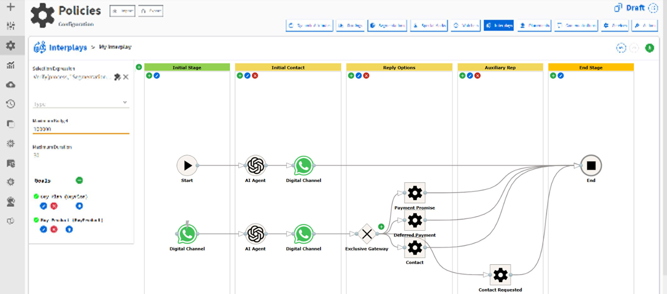Open the Type dropdown in left panel

[x=81, y=104]
